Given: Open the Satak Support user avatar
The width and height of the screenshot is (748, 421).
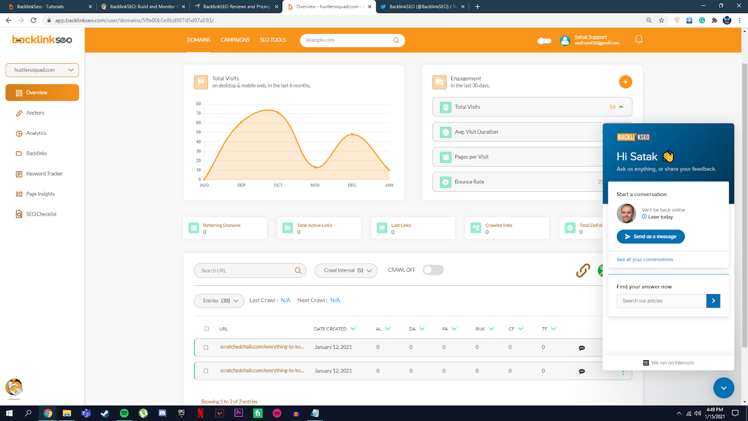Looking at the screenshot, I should pyautogui.click(x=565, y=41).
